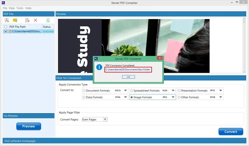Open the XLSX spreadsheet format dropdown
Viewport: 249px width, 146px height.
pyautogui.click(x=173, y=90)
